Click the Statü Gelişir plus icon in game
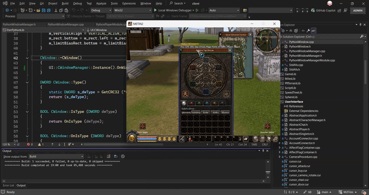 tap(142, 126)
